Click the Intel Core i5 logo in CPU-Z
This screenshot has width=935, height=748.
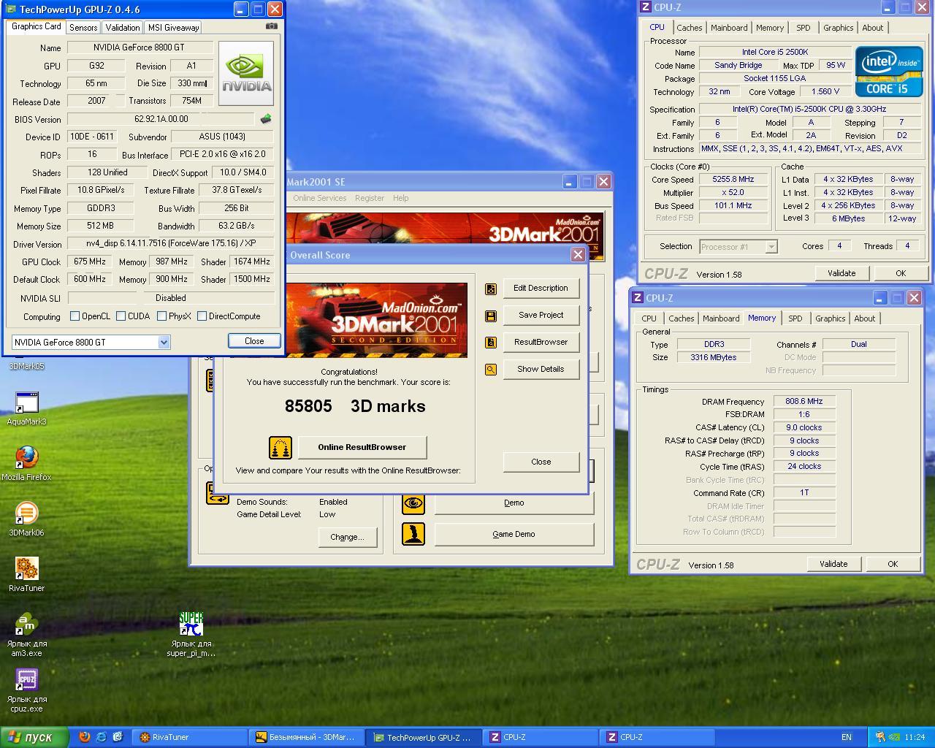click(x=888, y=72)
